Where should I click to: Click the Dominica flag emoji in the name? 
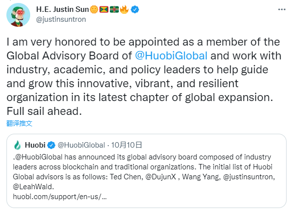pyautogui.click(x=114, y=9)
